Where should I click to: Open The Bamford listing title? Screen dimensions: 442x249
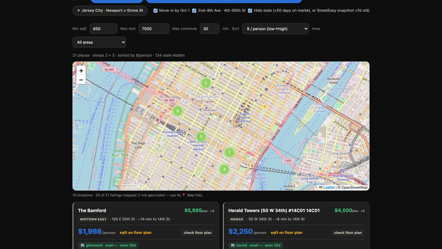(x=92, y=211)
